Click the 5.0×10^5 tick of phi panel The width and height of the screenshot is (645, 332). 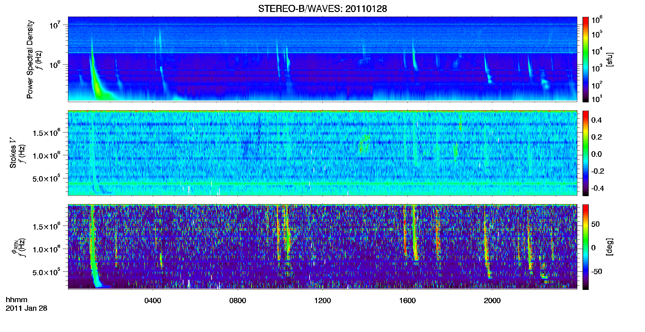pyautogui.click(x=46, y=272)
